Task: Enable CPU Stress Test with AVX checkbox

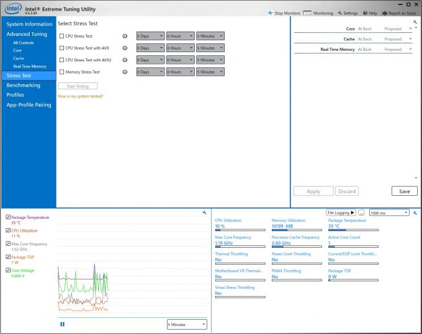Action: [61, 48]
